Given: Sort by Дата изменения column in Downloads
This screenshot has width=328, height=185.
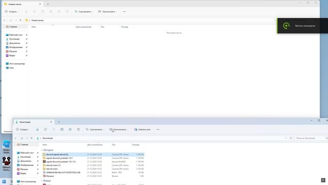Looking at the screenshot, I should pyautogui.click(x=95, y=145).
